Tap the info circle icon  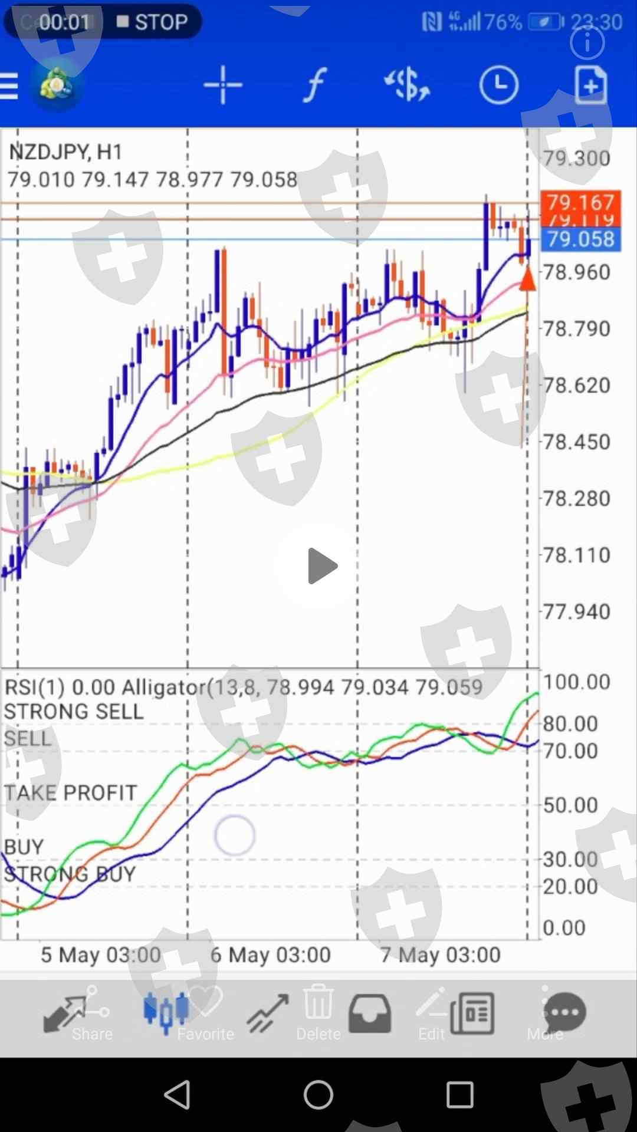pyautogui.click(x=587, y=42)
